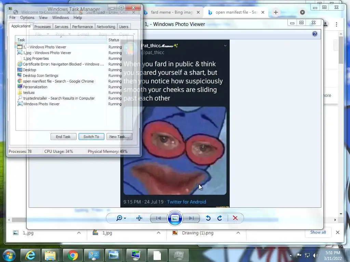Click 'Twitter for Android' text in image
The width and height of the screenshot is (350, 262).
[187, 202]
